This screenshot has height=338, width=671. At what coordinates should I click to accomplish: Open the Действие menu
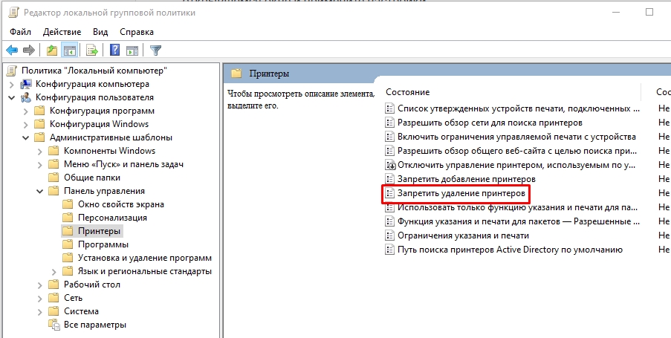pyautogui.click(x=62, y=32)
